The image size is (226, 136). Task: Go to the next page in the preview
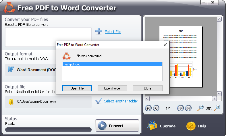[x=180, y=108]
